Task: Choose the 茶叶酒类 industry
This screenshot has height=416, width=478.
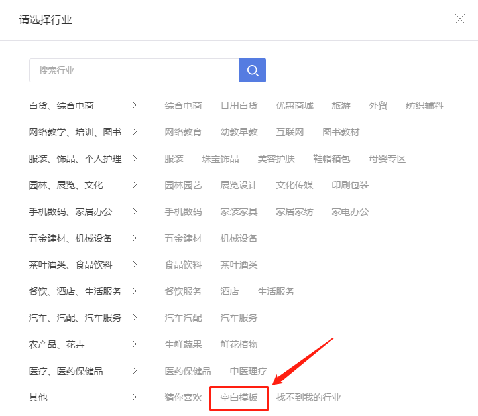Action: 239,265
